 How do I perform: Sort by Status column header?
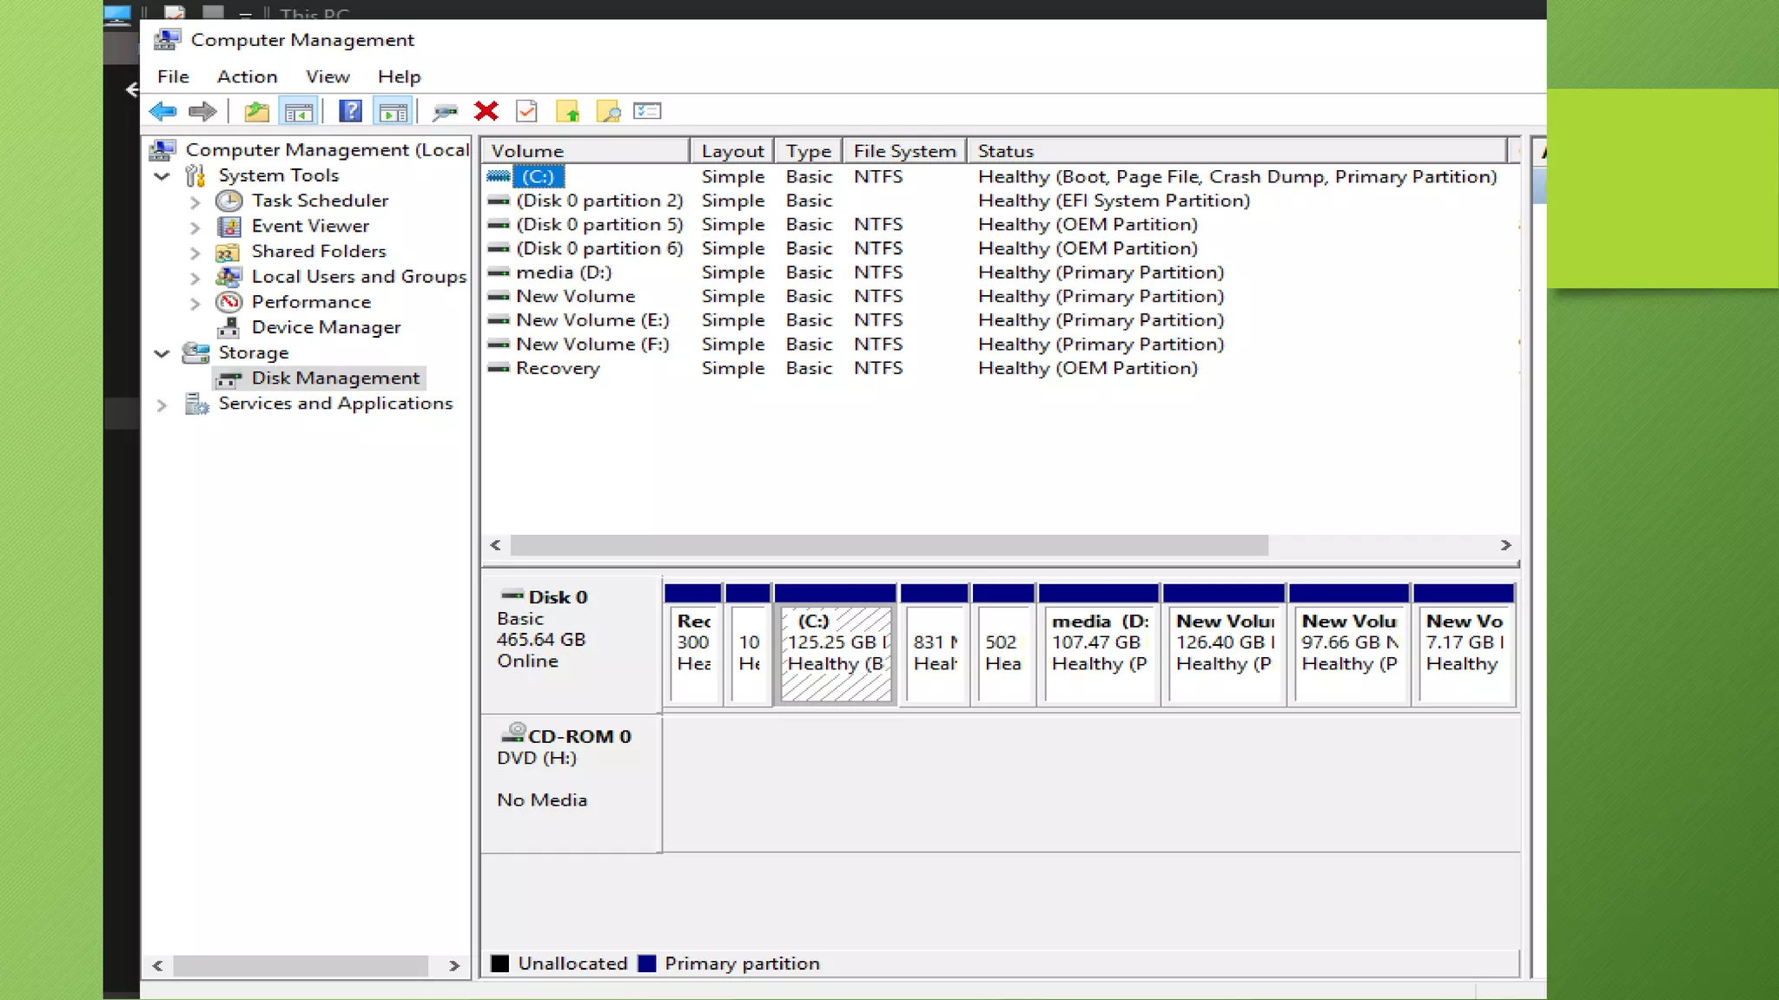pyautogui.click(x=1237, y=151)
